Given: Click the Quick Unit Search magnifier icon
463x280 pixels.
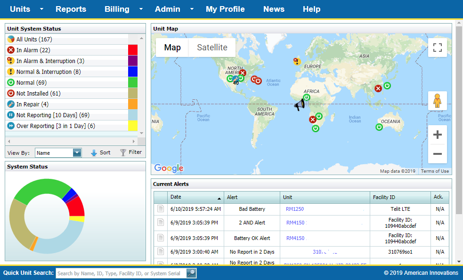Looking at the screenshot, I should [191, 273].
